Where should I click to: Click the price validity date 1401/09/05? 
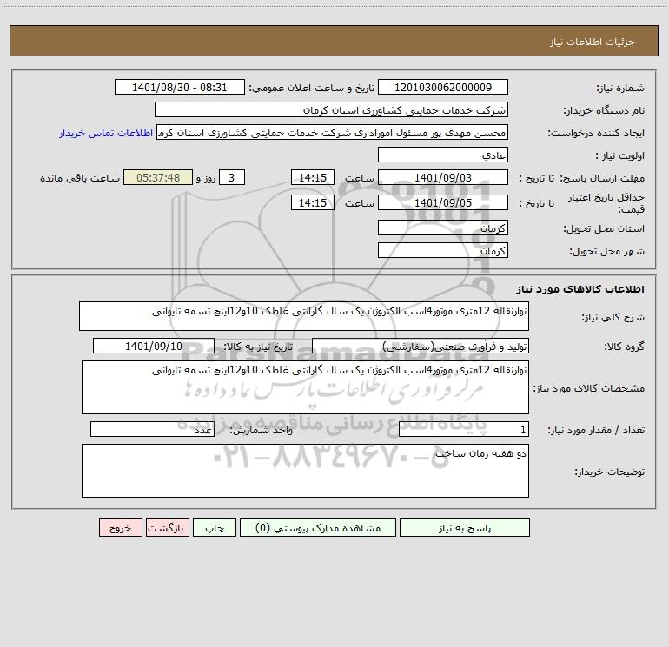click(x=443, y=202)
